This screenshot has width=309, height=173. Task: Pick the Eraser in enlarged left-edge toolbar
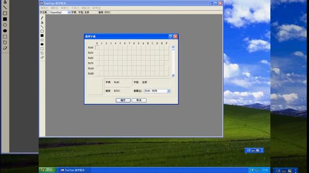(5, 48)
